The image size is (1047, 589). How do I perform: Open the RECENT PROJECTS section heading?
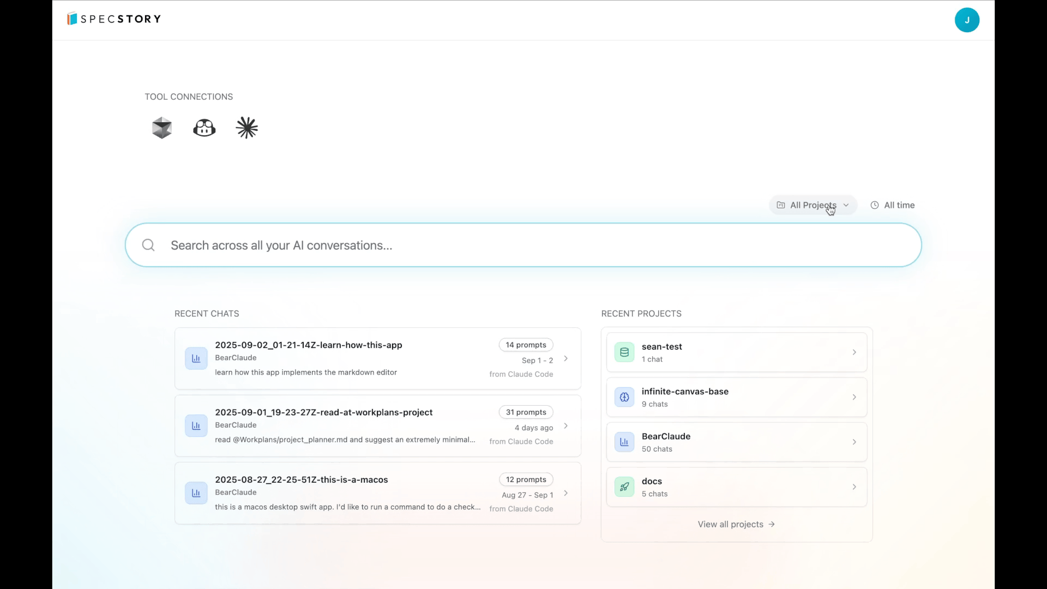click(641, 313)
